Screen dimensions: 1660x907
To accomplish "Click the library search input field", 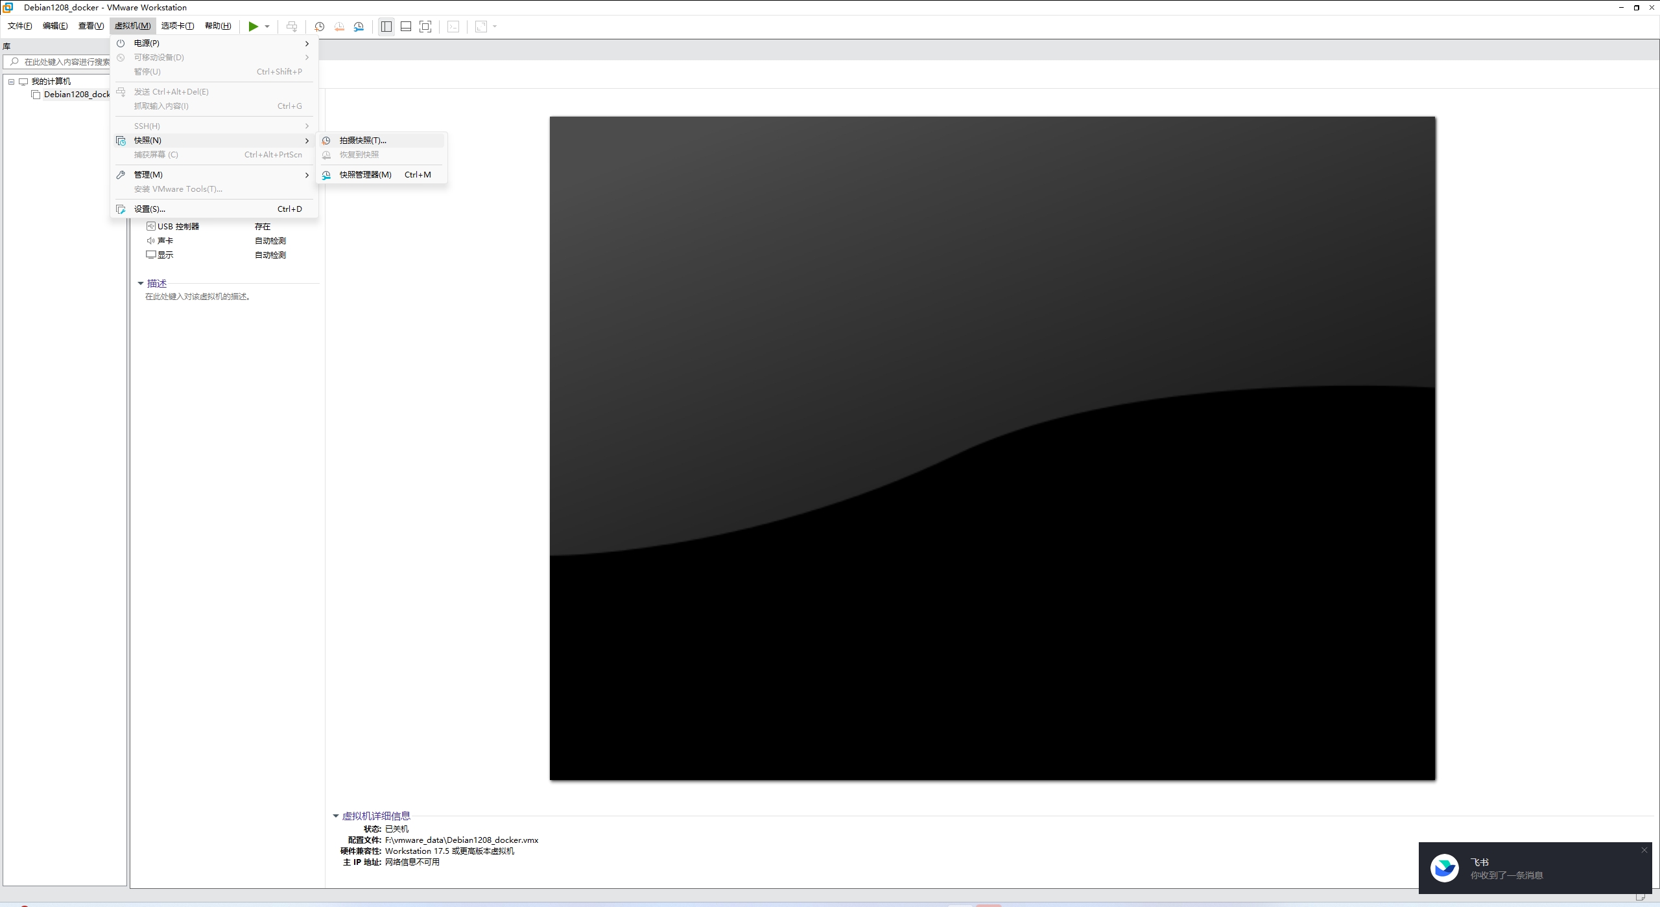I will (x=66, y=62).
